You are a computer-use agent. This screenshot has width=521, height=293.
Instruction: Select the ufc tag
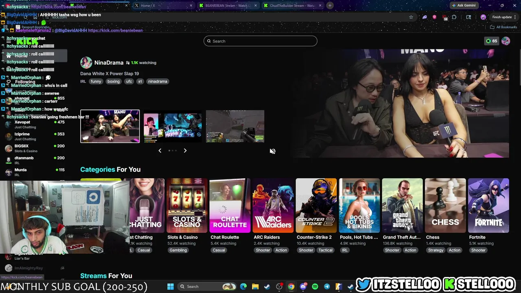tap(129, 81)
